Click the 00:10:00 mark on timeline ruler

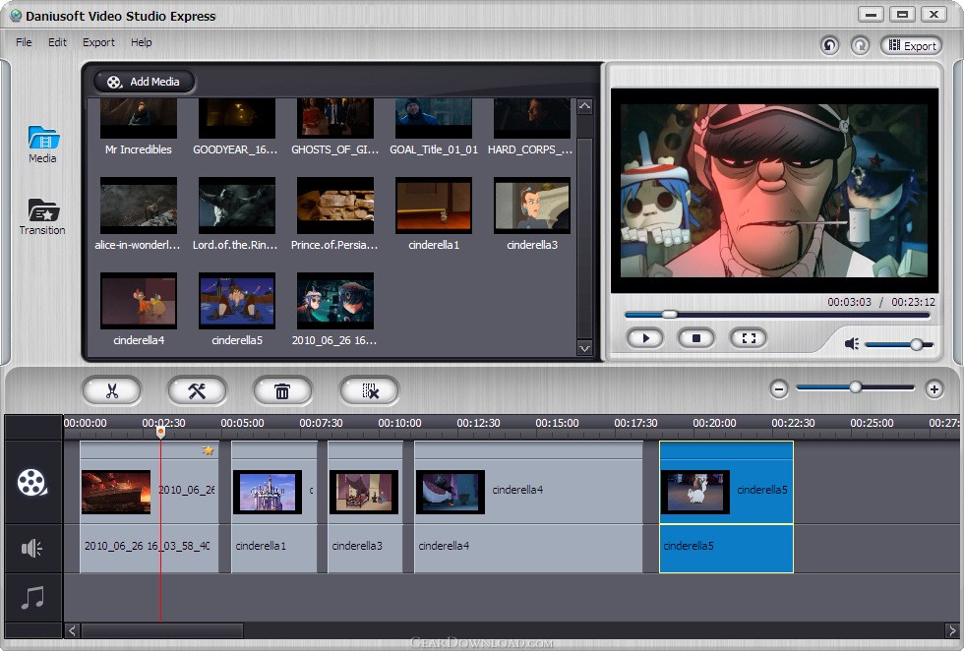coord(399,423)
